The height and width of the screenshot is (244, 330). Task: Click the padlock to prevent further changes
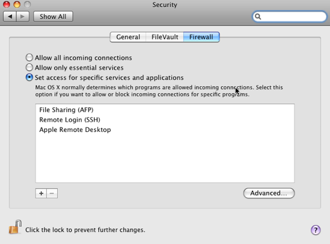point(15,227)
